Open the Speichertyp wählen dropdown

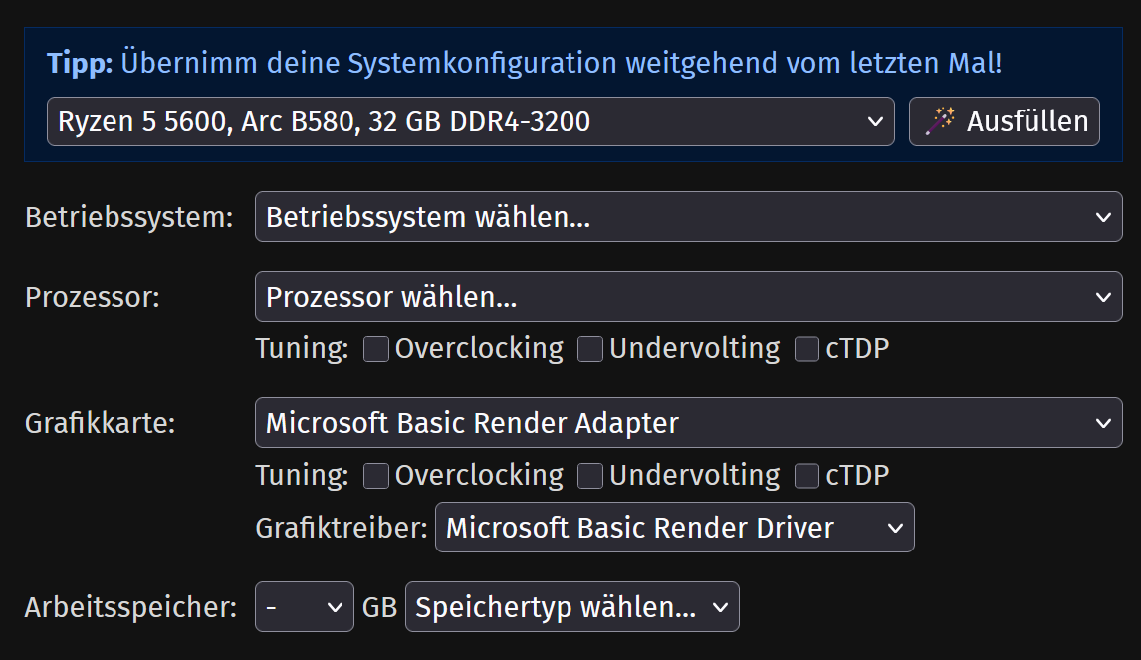coord(571,607)
